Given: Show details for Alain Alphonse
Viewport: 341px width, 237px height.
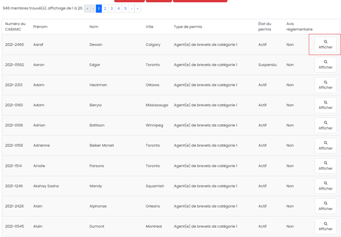Looking at the screenshot, I should coord(325,206).
